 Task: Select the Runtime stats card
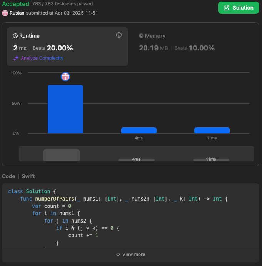tap(67, 47)
